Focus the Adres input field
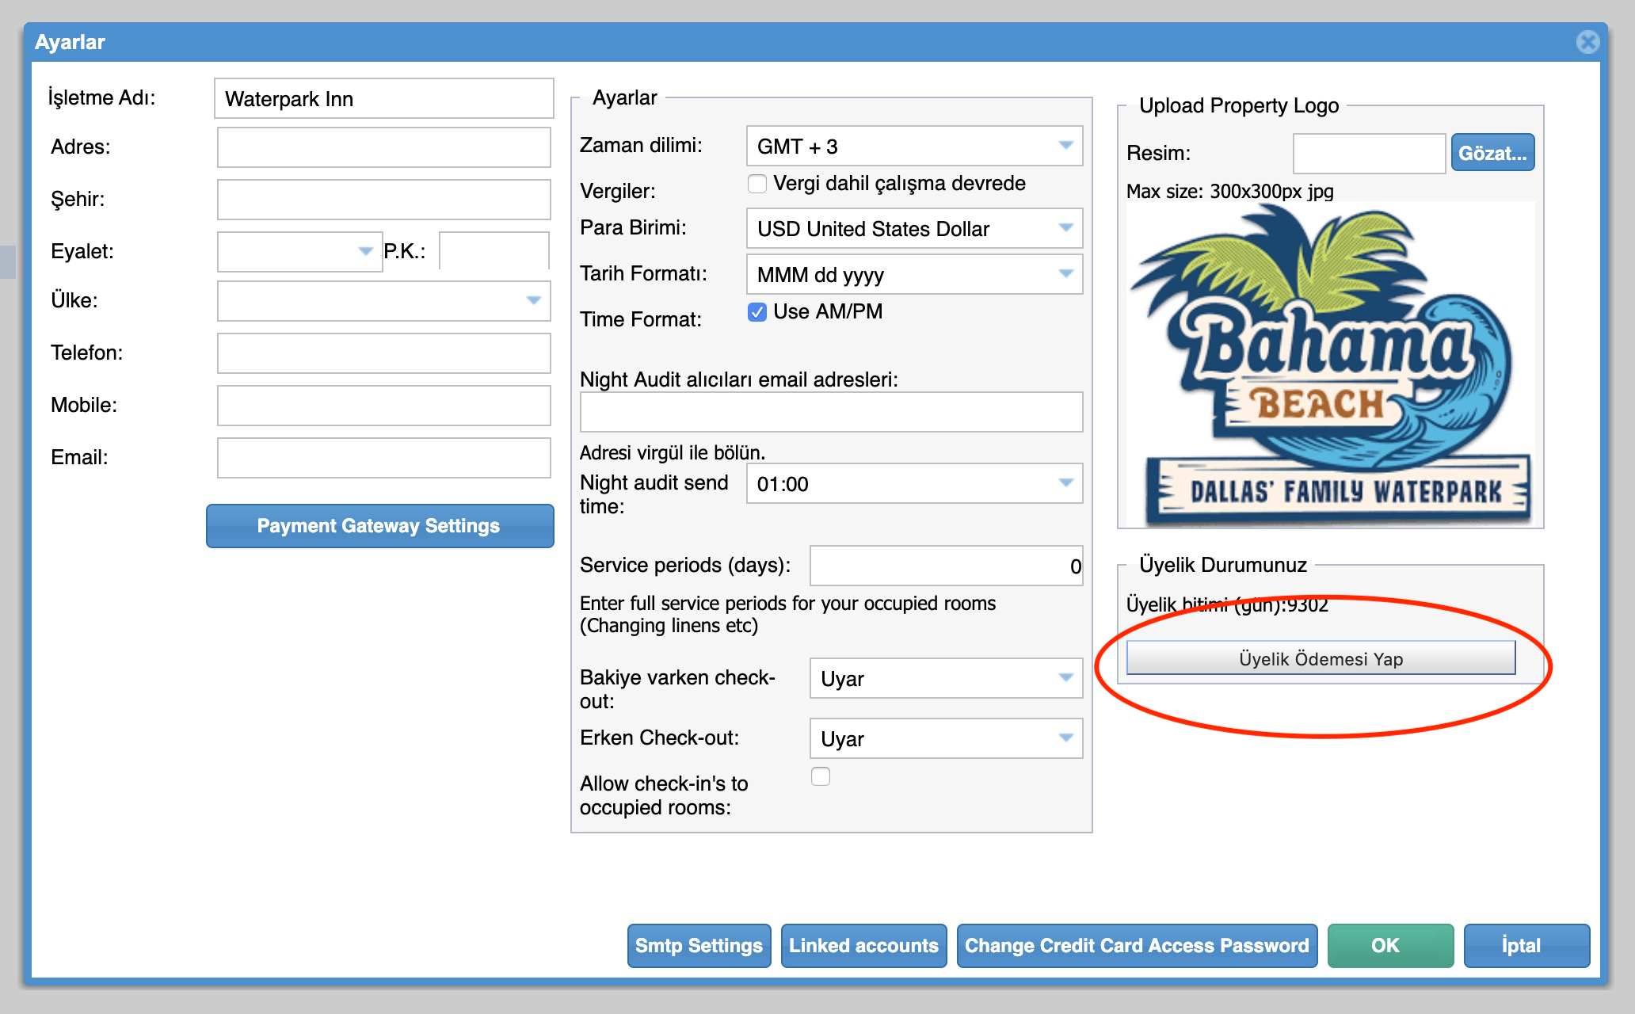This screenshot has width=1635, height=1014. tap(383, 147)
